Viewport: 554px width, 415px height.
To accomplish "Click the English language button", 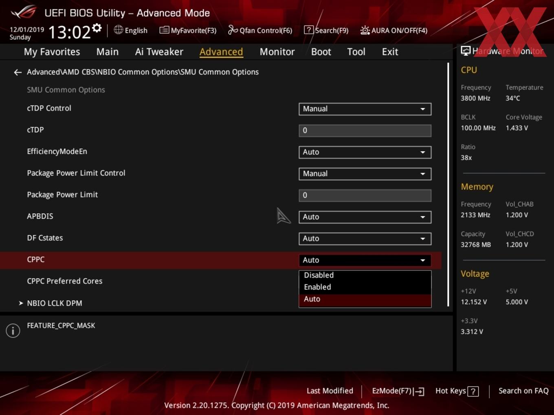I will coord(131,30).
